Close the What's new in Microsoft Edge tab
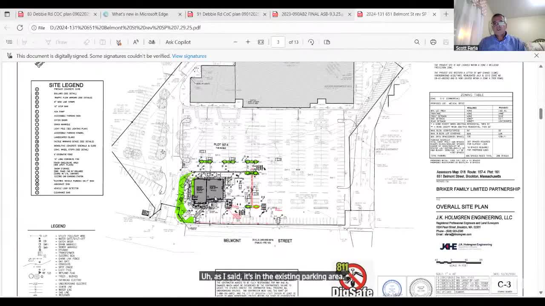The width and height of the screenshot is (545, 306). click(180, 14)
